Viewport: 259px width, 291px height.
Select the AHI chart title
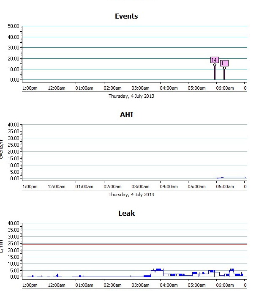click(x=126, y=115)
